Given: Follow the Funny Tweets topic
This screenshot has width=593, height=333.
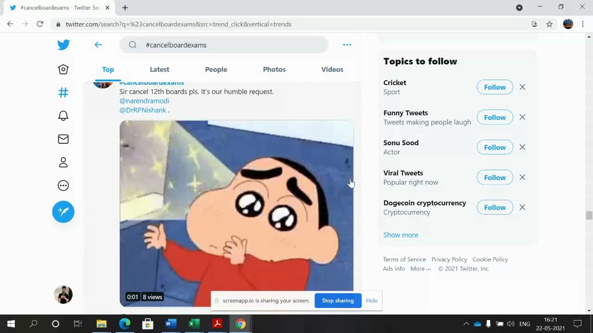Looking at the screenshot, I should pyautogui.click(x=495, y=117).
